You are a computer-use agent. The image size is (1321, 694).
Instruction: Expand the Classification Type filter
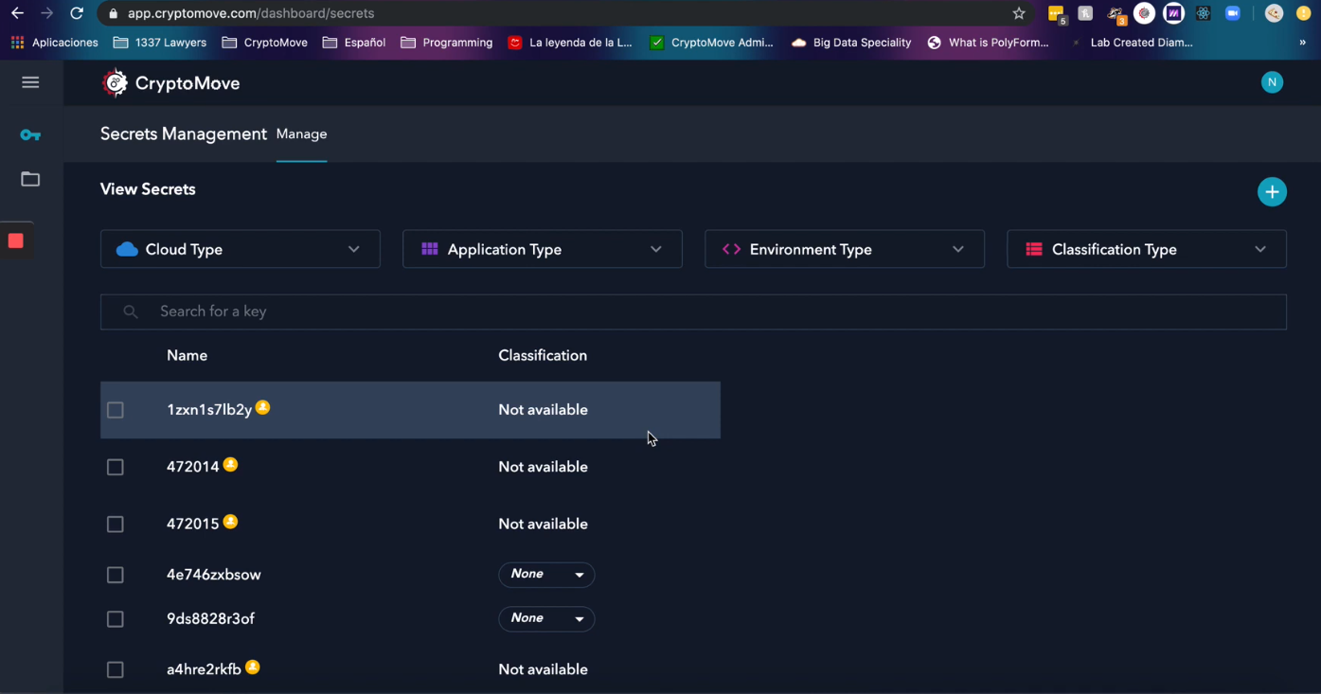[x=1147, y=249]
